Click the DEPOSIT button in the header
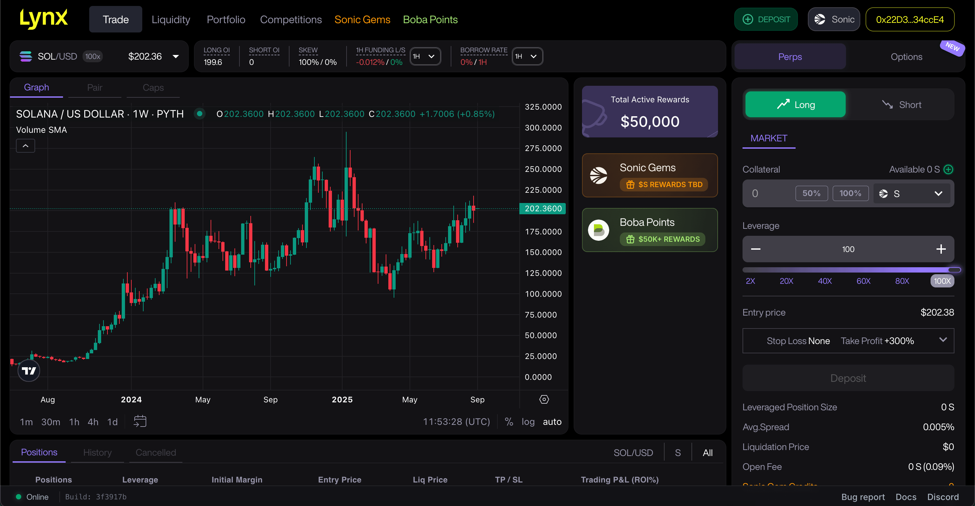The height and width of the screenshot is (506, 975). pos(766,19)
